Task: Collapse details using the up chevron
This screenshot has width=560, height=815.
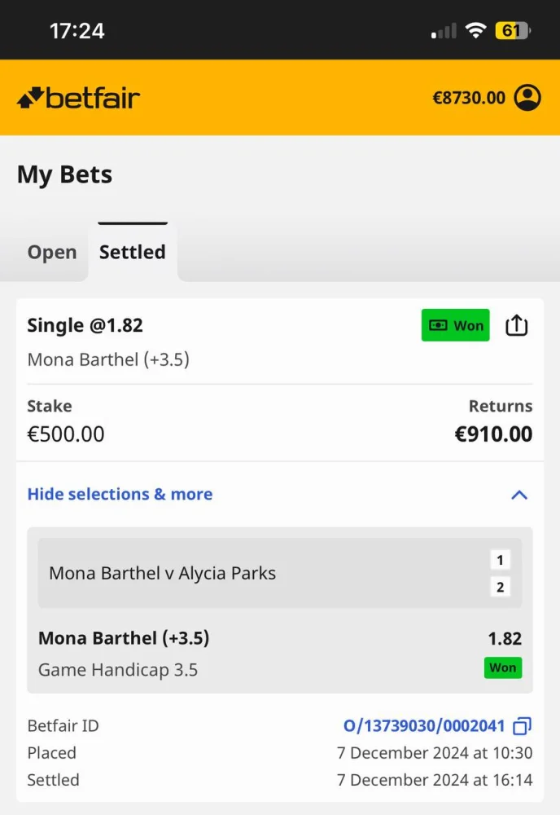Action: click(x=518, y=495)
